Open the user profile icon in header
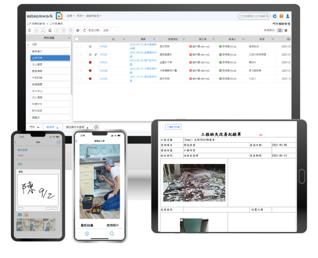Viewport: 318px width, 258px height. coord(288,16)
